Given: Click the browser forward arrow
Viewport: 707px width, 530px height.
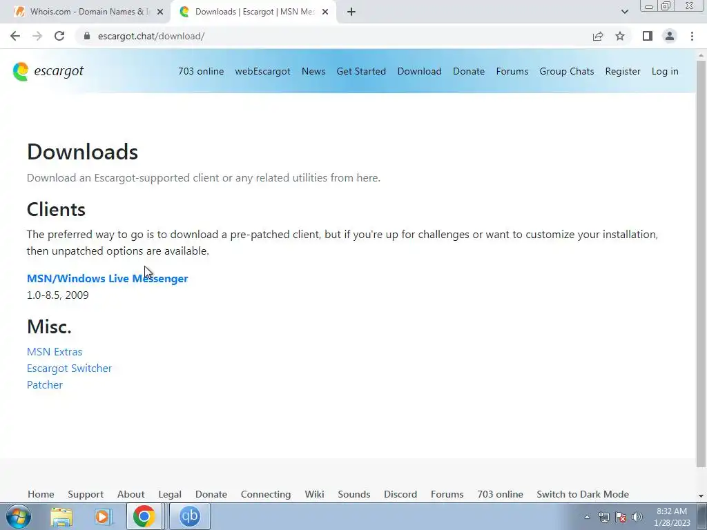Looking at the screenshot, I should pos(37,36).
